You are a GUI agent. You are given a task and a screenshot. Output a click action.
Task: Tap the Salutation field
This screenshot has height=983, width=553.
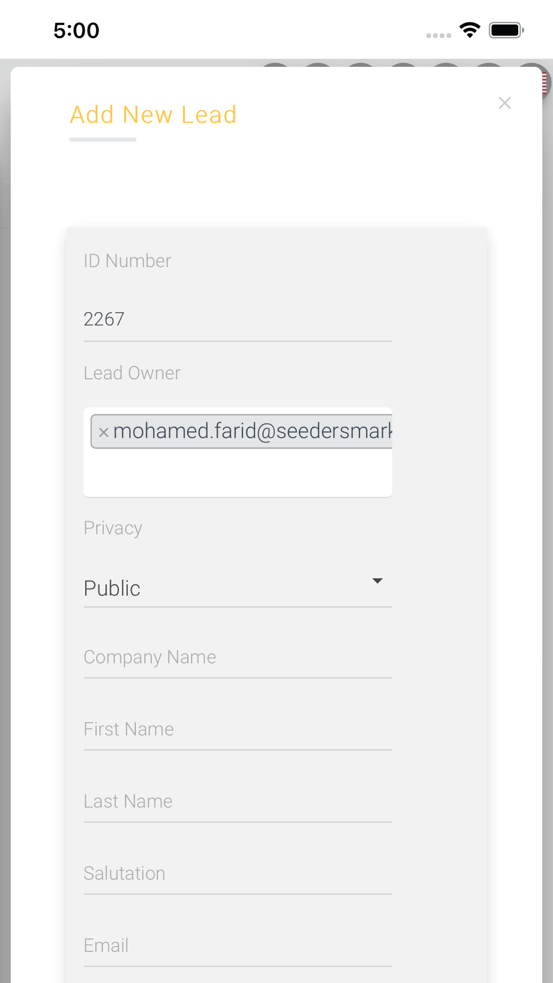pos(238,874)
